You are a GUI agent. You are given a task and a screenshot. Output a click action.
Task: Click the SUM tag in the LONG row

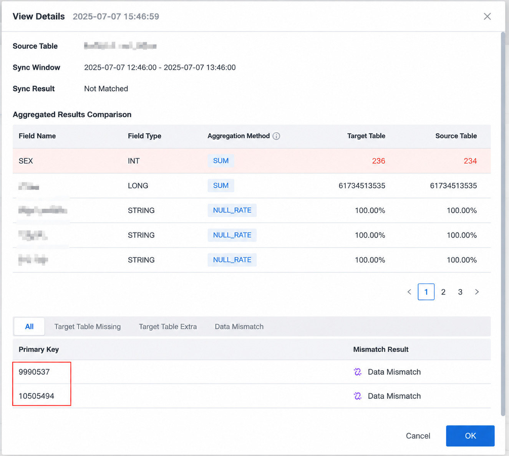[221, 186]
